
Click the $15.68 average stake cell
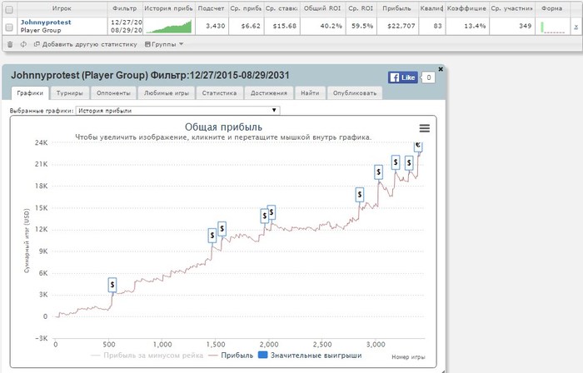tap(282, 26)
